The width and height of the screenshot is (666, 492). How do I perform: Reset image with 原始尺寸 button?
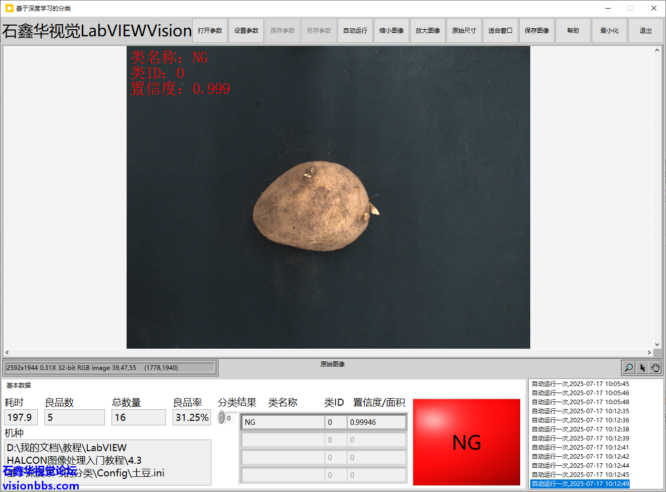(x=464, y=31)
